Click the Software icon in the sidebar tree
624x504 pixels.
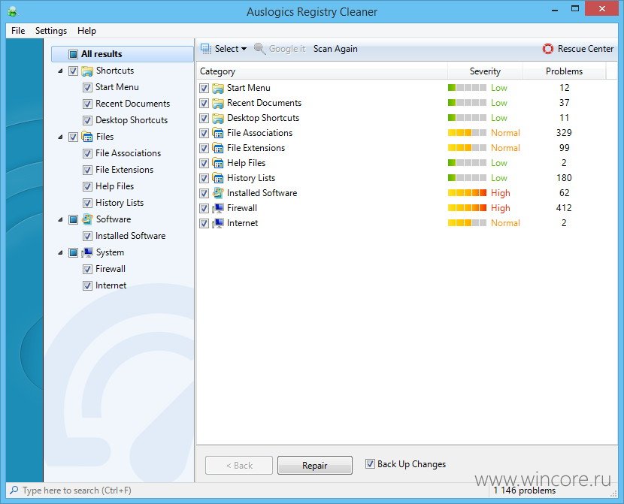pyautogui.click(x=87, y=219)
